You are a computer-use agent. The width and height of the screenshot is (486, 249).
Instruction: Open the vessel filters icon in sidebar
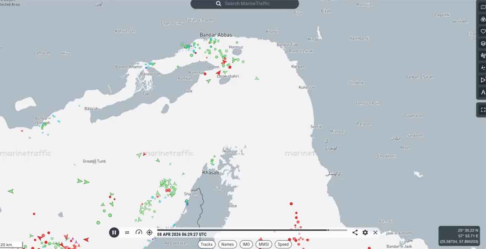(x=483, y=19)
